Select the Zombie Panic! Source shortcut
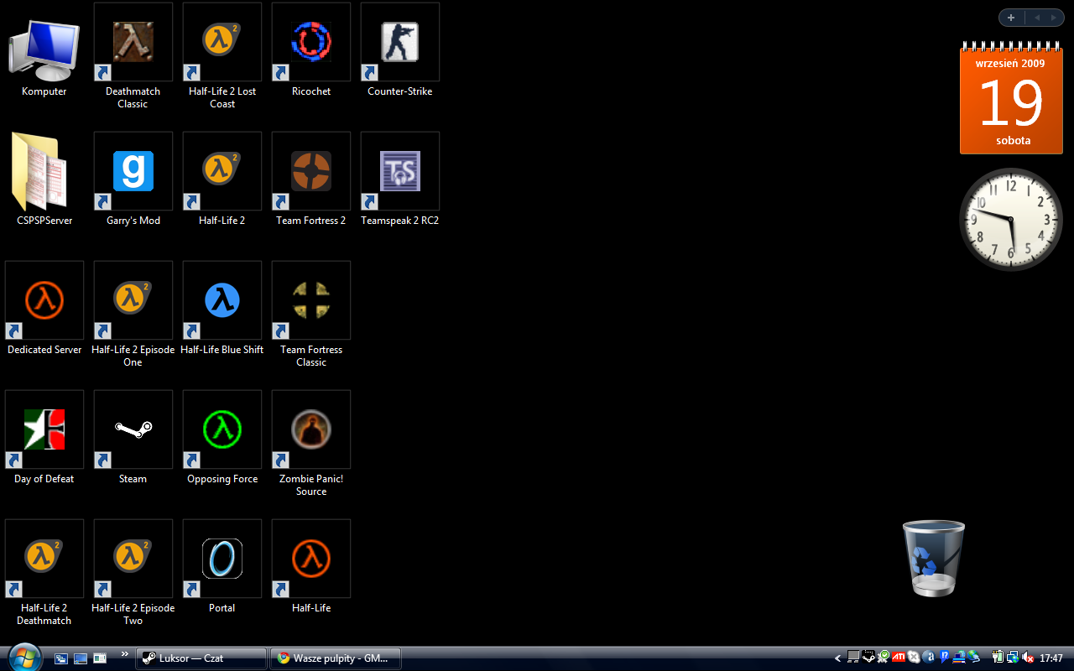Viewport: 1074px width, 671px height. [x=311, y=444]
